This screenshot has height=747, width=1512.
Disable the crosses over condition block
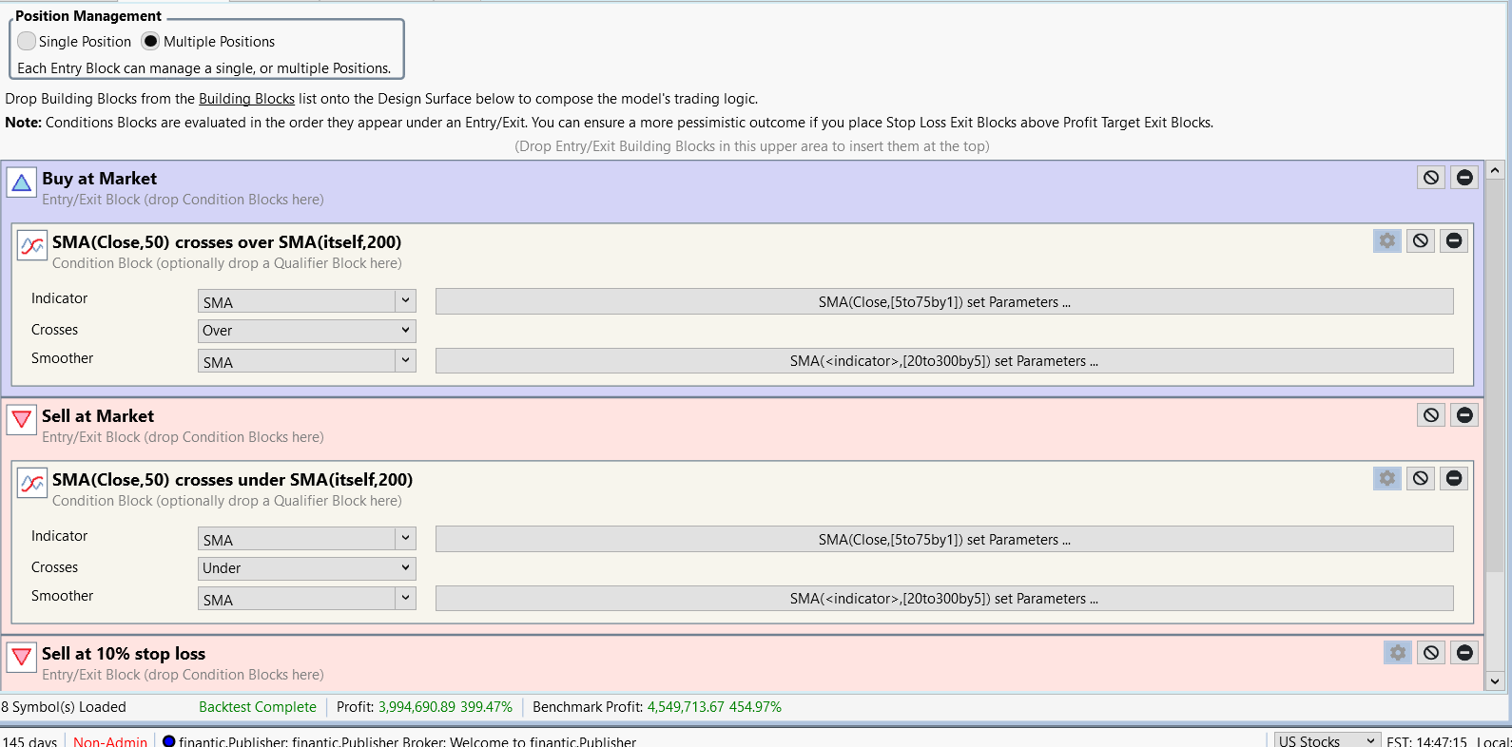pos(1421,241)
